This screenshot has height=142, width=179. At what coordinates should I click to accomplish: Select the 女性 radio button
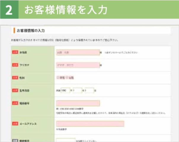[67, 78]
